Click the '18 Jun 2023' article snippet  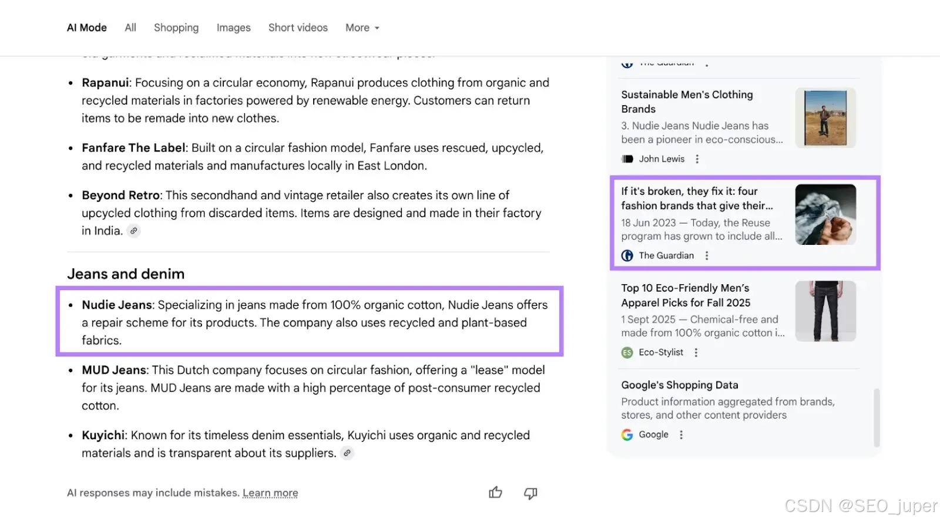[701, 230]
